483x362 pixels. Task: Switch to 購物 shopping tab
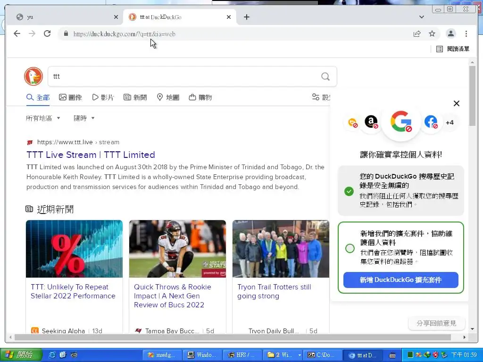200,98
